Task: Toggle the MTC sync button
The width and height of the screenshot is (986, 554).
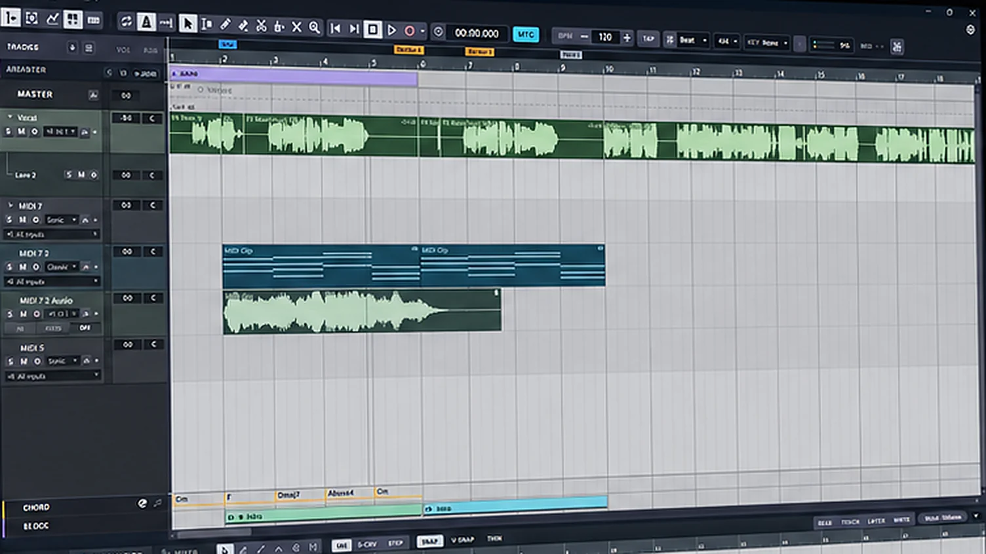Action: tap(526, 35)
